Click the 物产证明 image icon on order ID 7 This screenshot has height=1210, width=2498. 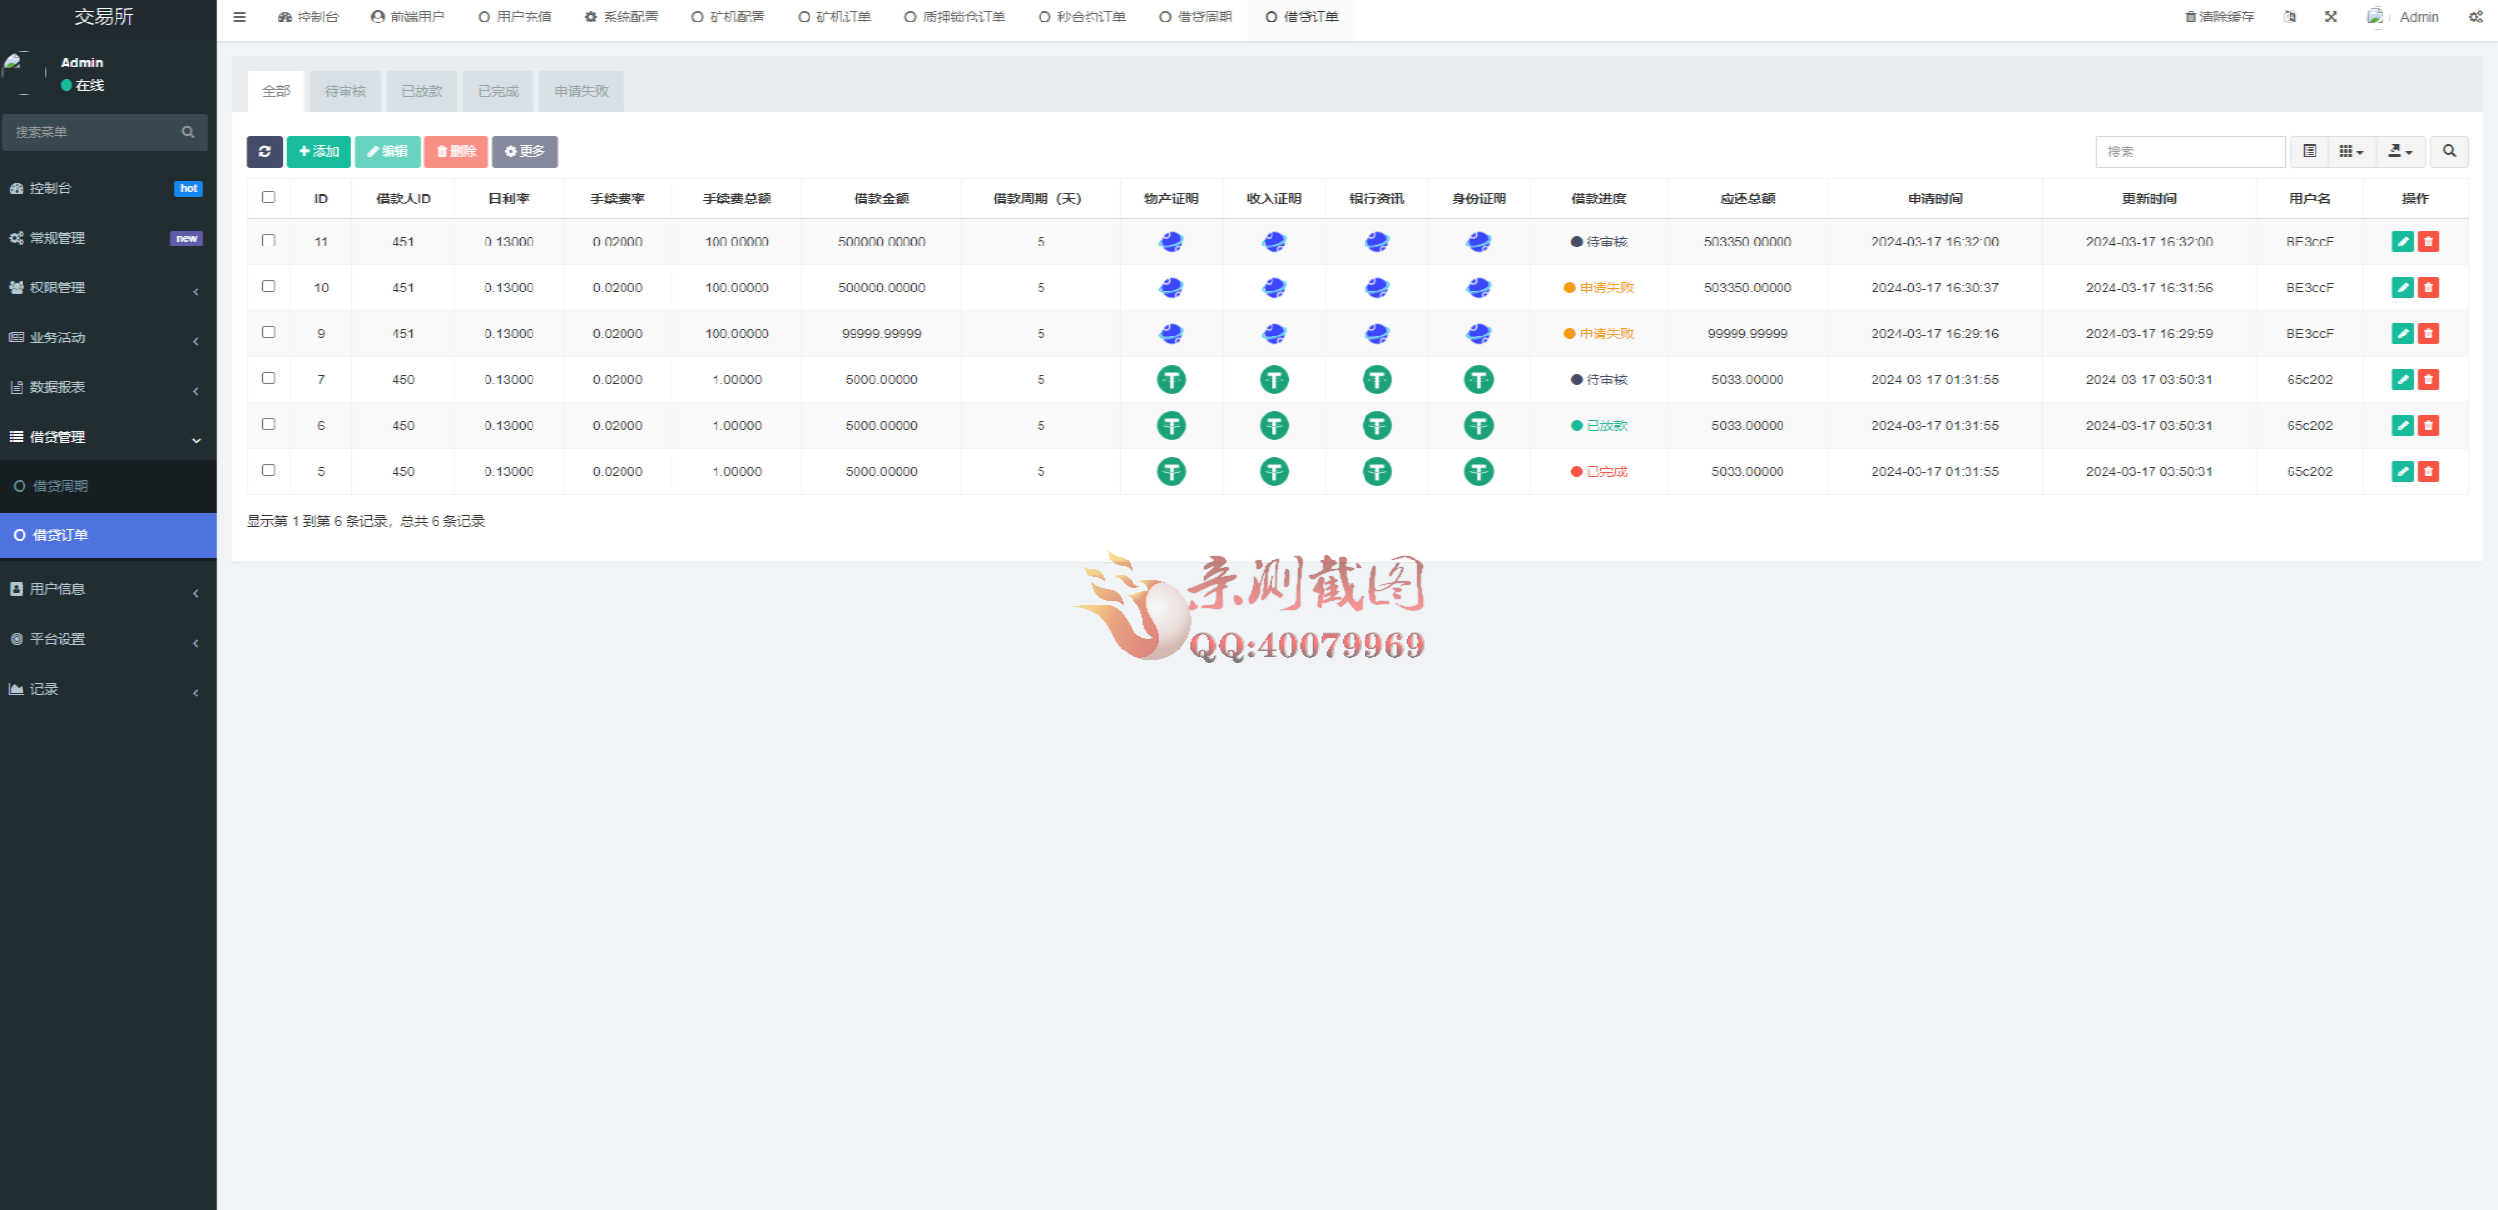pos(1172,380)
